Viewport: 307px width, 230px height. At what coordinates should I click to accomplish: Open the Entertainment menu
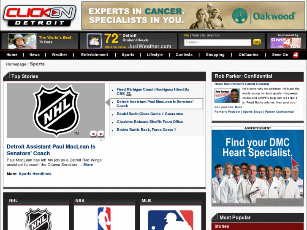[95, 55]
